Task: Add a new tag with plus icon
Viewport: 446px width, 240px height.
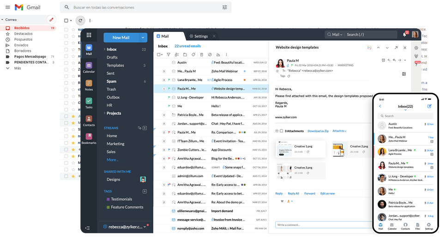Action: (x=145, y=191)
